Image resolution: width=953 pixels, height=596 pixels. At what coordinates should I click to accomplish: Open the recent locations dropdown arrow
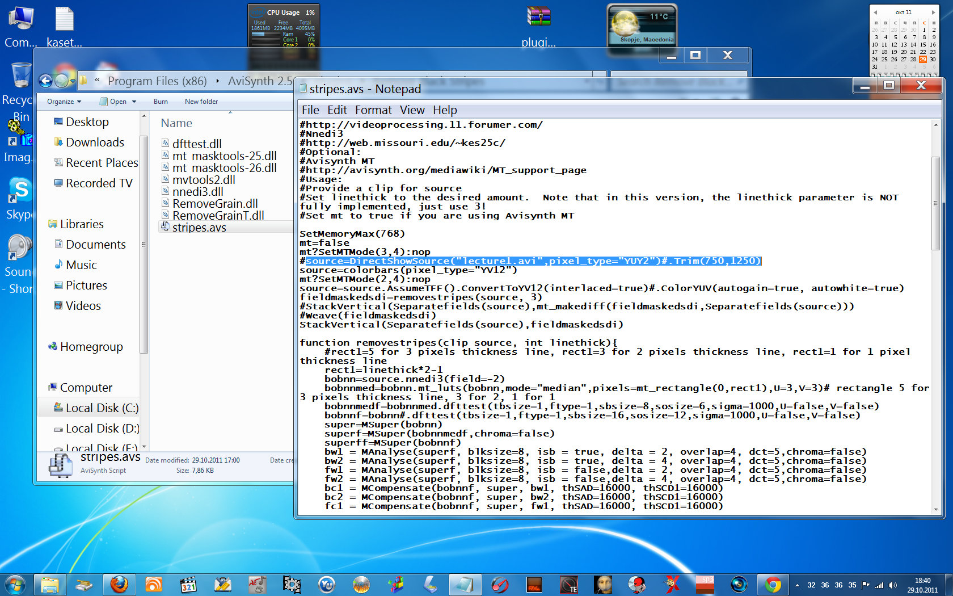(x=73, y=82)
